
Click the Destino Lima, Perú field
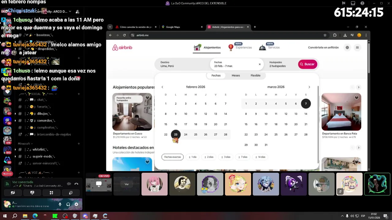(x=182, y=64)
